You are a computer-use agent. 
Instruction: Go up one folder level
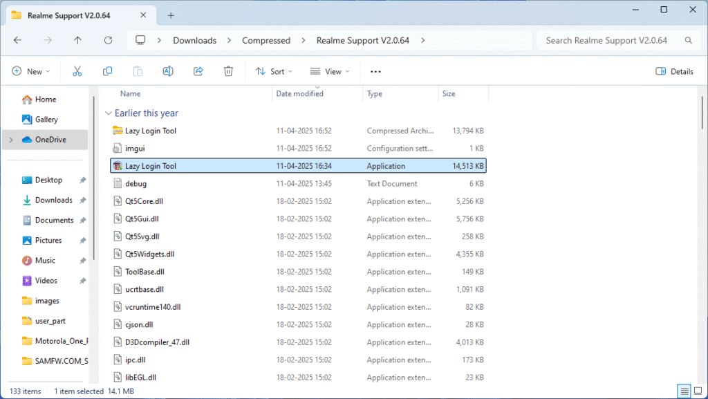tap(77, 40)
